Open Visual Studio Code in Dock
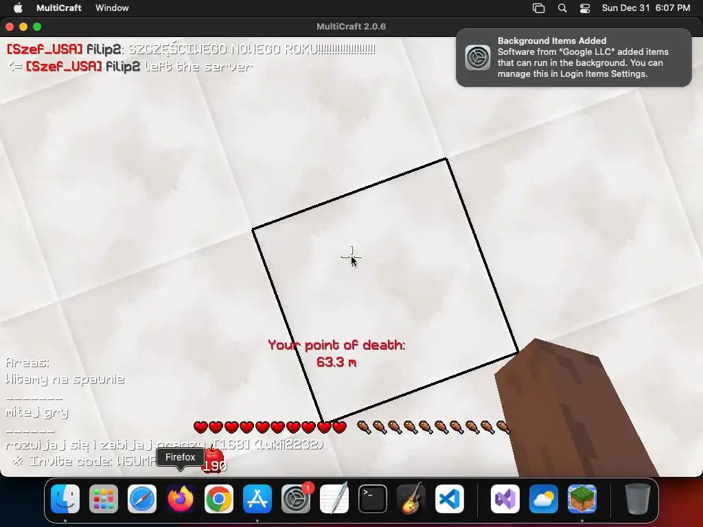 [449, 499]
